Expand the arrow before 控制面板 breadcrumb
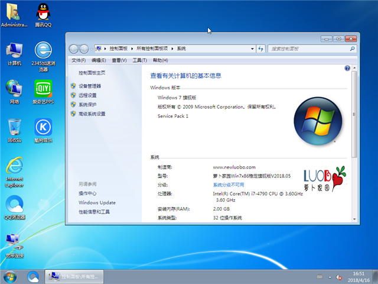 coord(105,49)
